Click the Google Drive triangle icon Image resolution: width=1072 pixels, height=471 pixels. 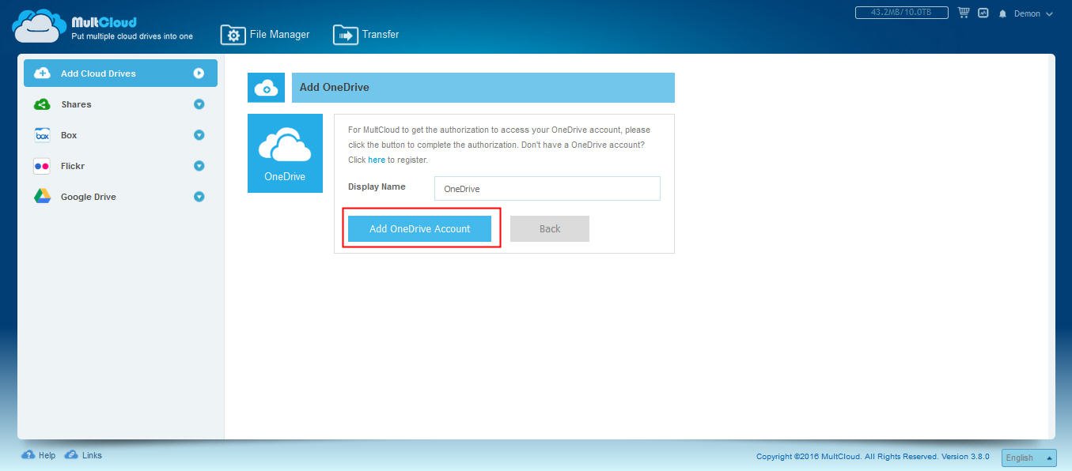42,197
